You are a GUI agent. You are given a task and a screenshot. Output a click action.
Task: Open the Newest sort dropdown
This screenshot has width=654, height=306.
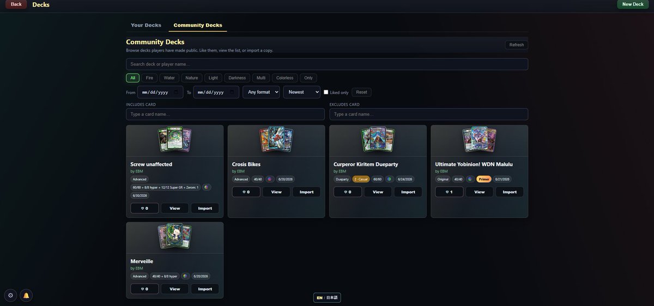301,92
